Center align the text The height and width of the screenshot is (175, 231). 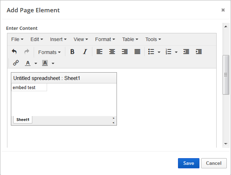click(112, 52)
